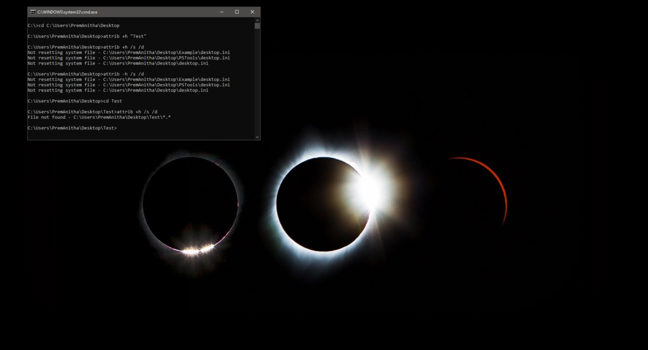Close the Command Prompt window
648x350 pixels.
coord(252,12)
